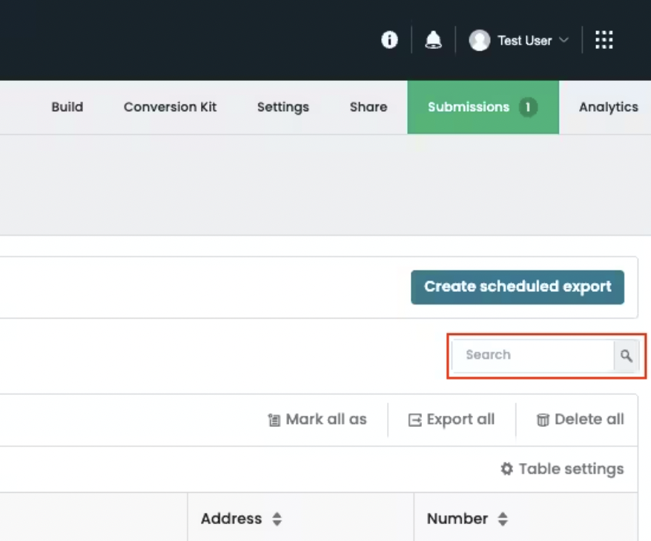
Task: Open the notifications bell
Action: pos(433,41)
